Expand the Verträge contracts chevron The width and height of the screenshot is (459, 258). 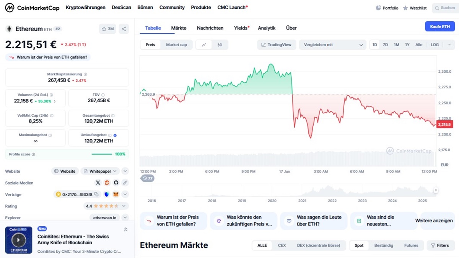pyautogui.click(x=125, y=194)
